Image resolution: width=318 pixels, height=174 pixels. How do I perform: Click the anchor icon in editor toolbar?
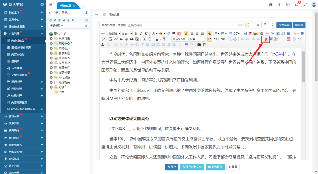click(x=235, y=39)
